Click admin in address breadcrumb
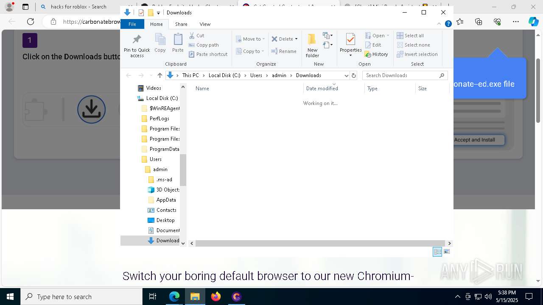 (x=279, y=75)
